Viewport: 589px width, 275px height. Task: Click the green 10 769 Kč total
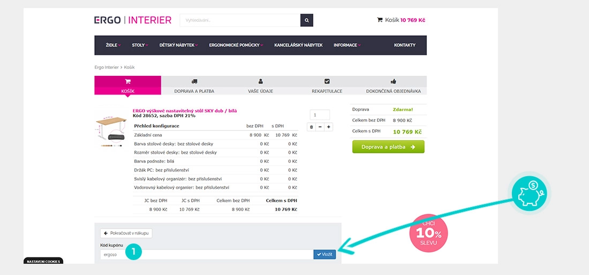click(x=407, y=131)
